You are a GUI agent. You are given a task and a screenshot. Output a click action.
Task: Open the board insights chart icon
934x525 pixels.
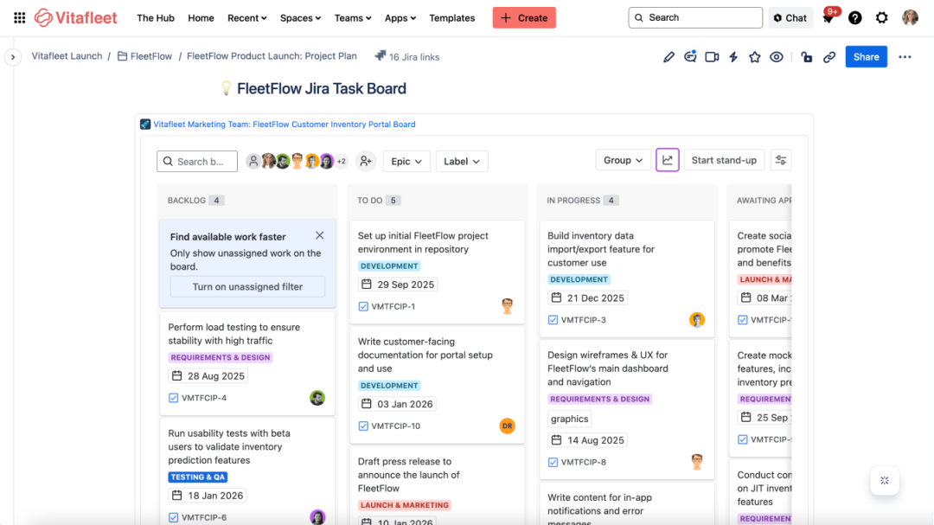(x=667, y=160)
